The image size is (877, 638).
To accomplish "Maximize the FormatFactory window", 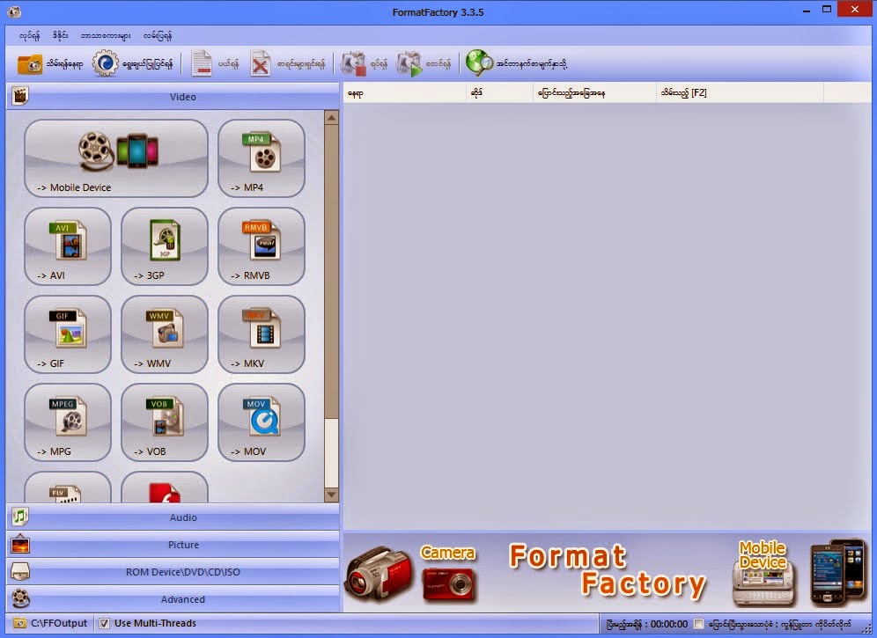I will pyautogui.click(x=827, y=10).
